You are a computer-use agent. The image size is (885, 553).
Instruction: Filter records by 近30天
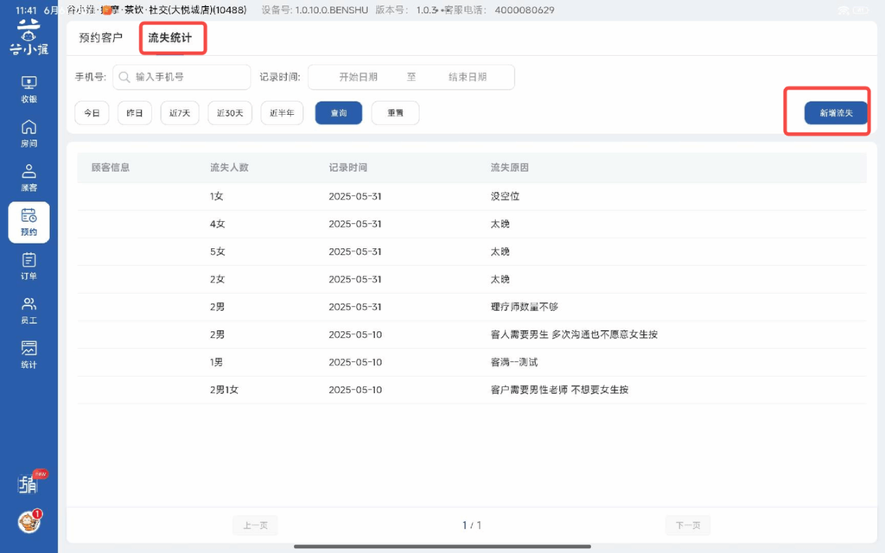pyautogui.click(x=230, y=113)
